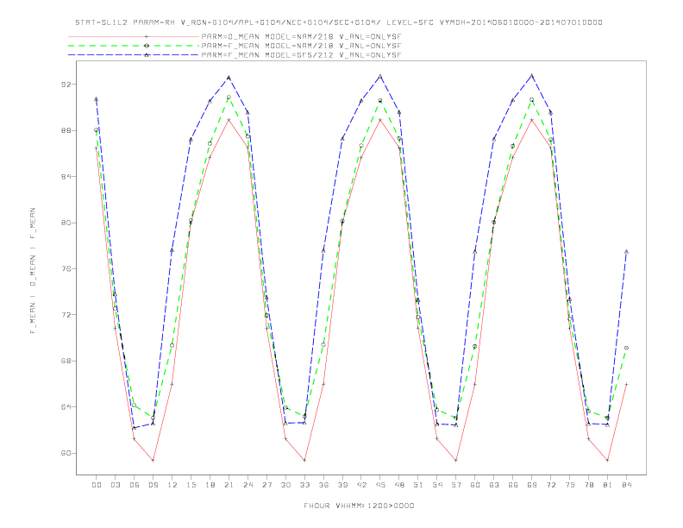Click y-axis tick value 88

66,130
